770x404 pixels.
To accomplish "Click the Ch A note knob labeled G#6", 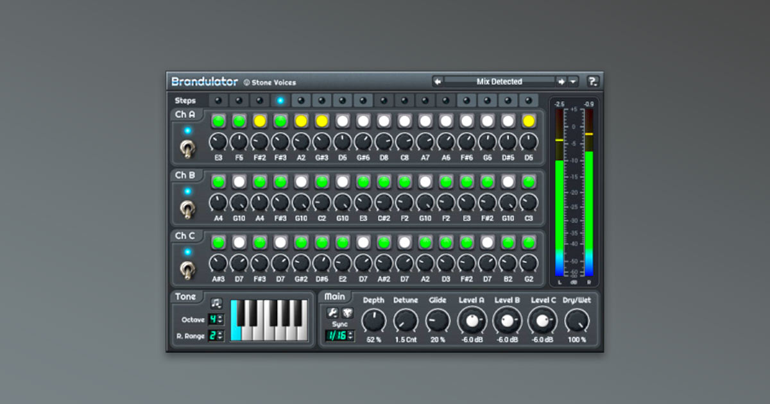I will [x=363, y=142].
